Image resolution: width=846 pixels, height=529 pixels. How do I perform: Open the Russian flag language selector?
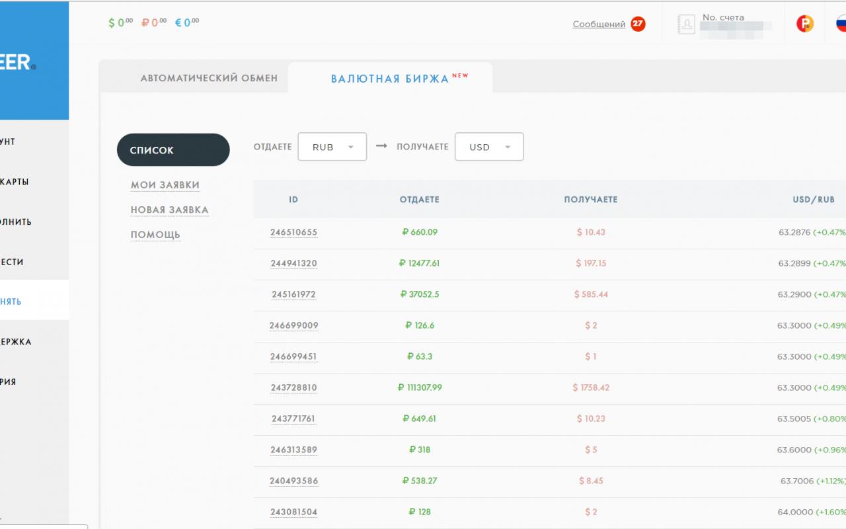(841, 24)
